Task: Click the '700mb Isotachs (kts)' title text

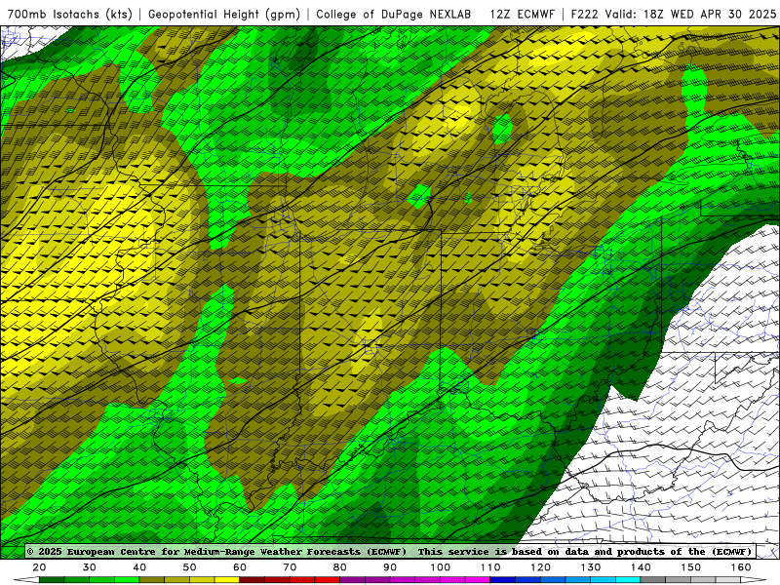Action: (x=70, y=14)
